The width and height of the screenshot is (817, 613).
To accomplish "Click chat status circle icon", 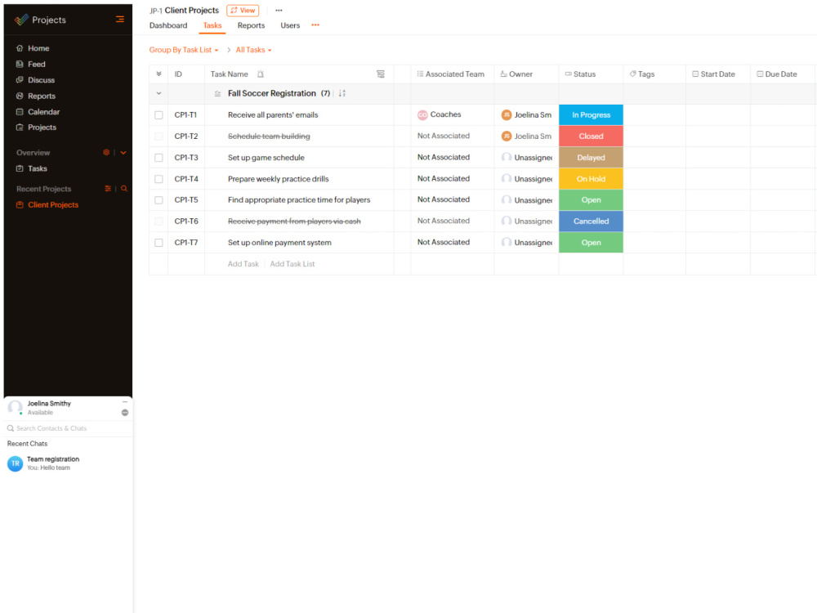I will click(x=125, y=412).
